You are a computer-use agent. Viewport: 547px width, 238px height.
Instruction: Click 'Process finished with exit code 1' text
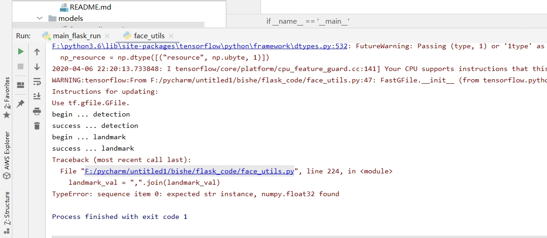(x=120, y=217)
